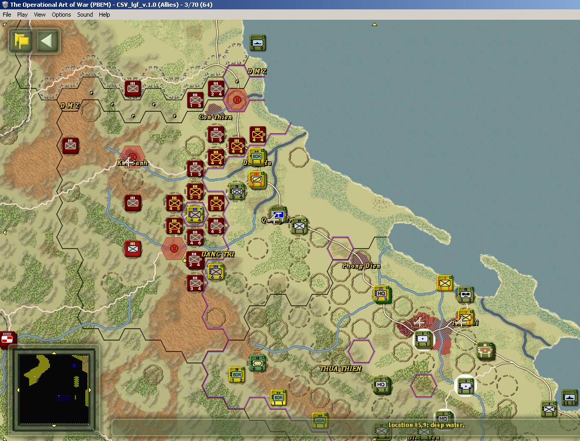Click the minimap's right scroll arrow

coord(90,390)
